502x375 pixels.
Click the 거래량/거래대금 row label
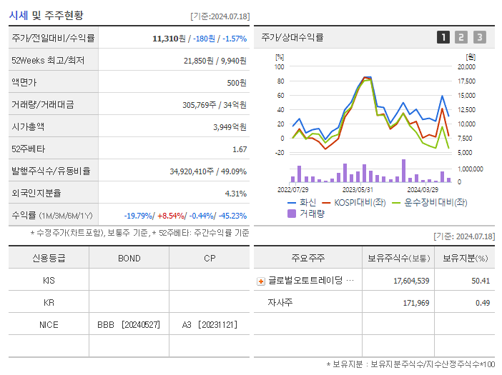(43, 104)
